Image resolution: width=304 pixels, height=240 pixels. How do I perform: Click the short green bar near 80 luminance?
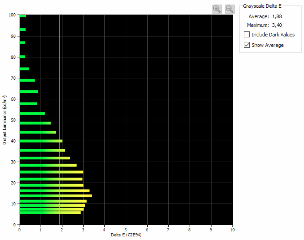[22, 56]
